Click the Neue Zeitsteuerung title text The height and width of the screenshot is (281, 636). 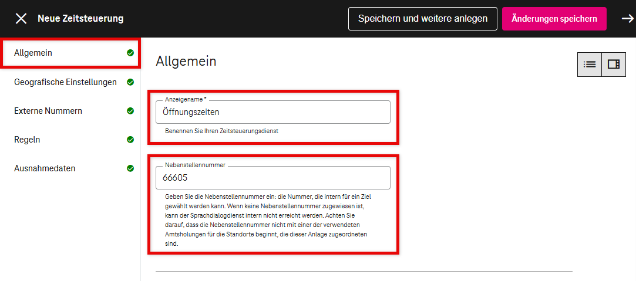(80, 19)
